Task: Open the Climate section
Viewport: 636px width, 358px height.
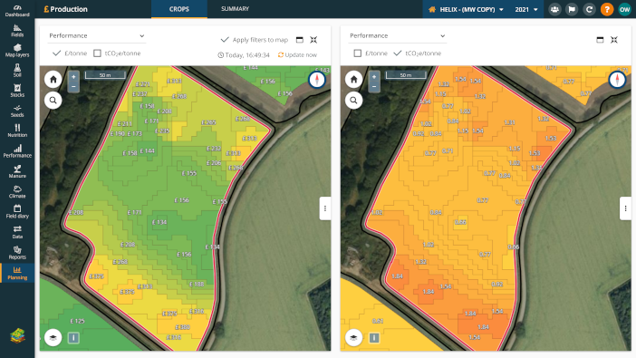Action: (x=17, y=191)
